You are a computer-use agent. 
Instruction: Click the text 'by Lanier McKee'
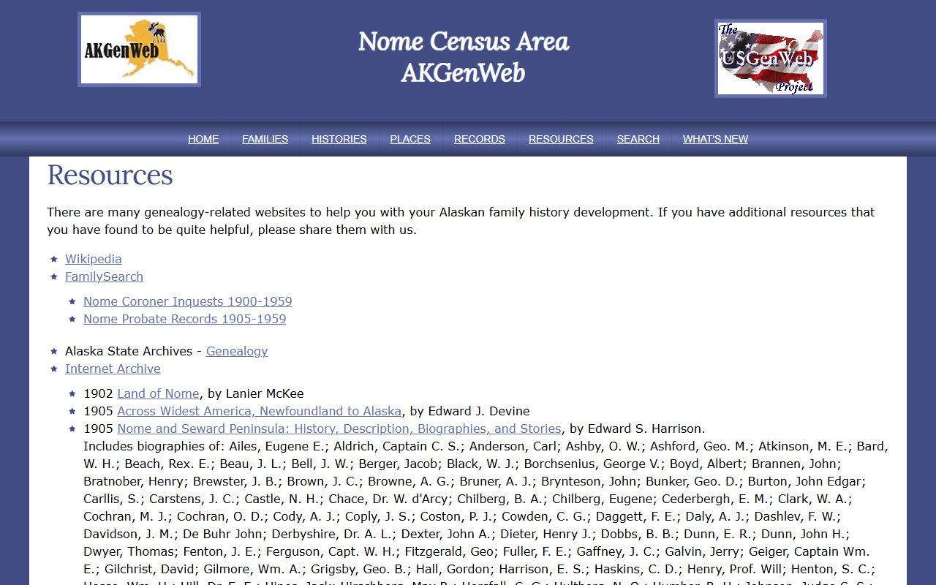pyautogui.click(x=255, y=393)
